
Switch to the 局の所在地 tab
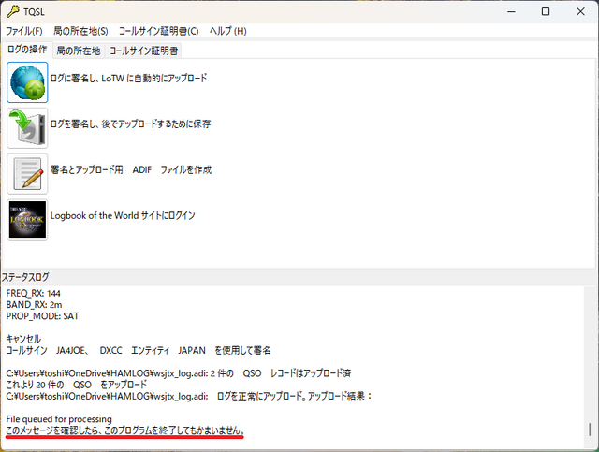tap(79, 51)
